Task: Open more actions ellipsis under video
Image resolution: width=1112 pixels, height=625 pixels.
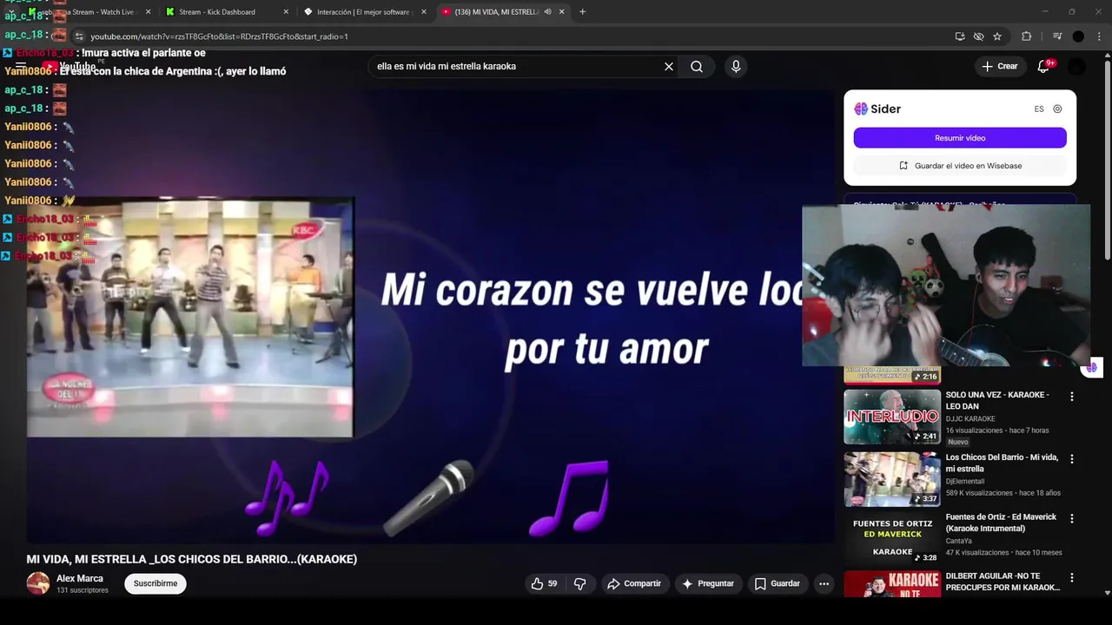Action: point(824,583)
